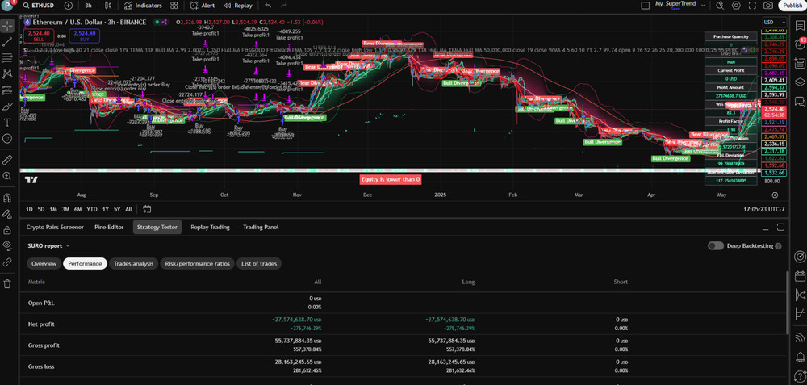Open the Indicators dialog
Image resolution: width=807 pixels, height=385 pixels.
click(x=143, y=6)
